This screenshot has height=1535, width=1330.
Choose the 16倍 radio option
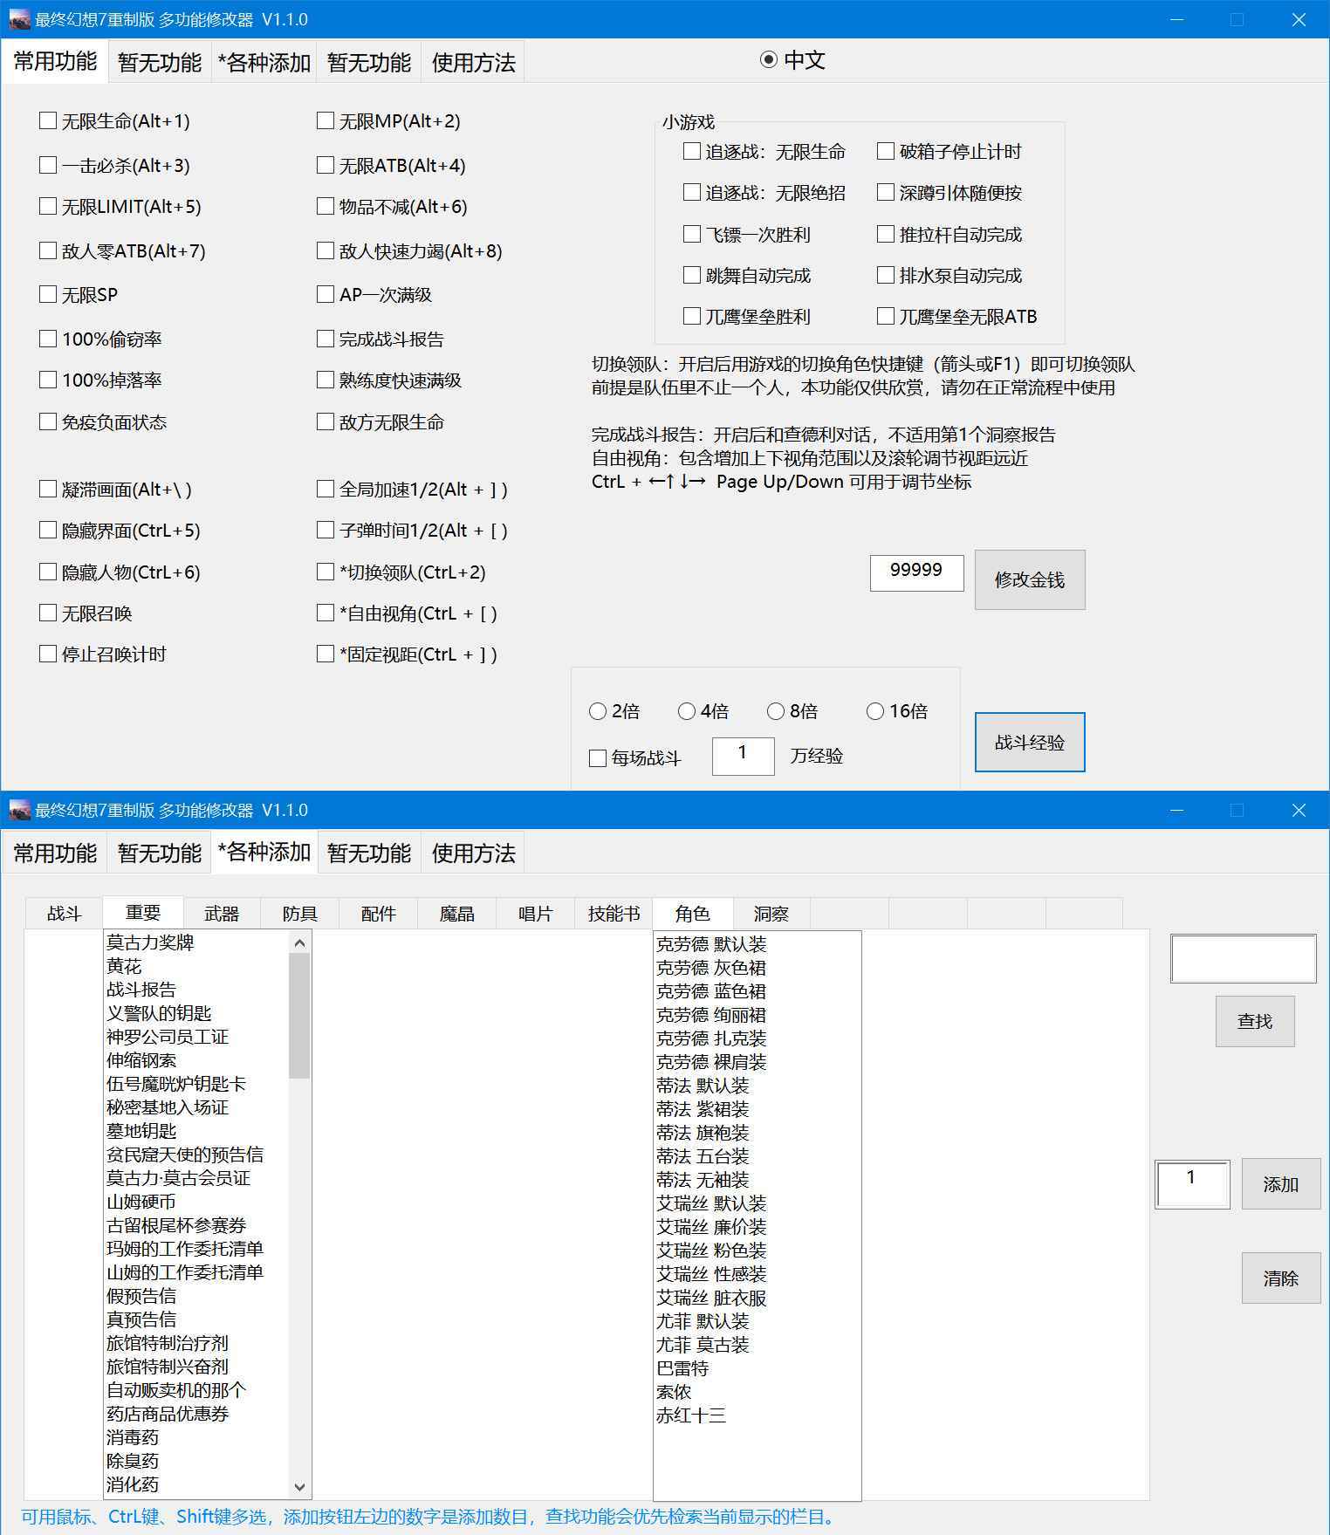point(875,712)
